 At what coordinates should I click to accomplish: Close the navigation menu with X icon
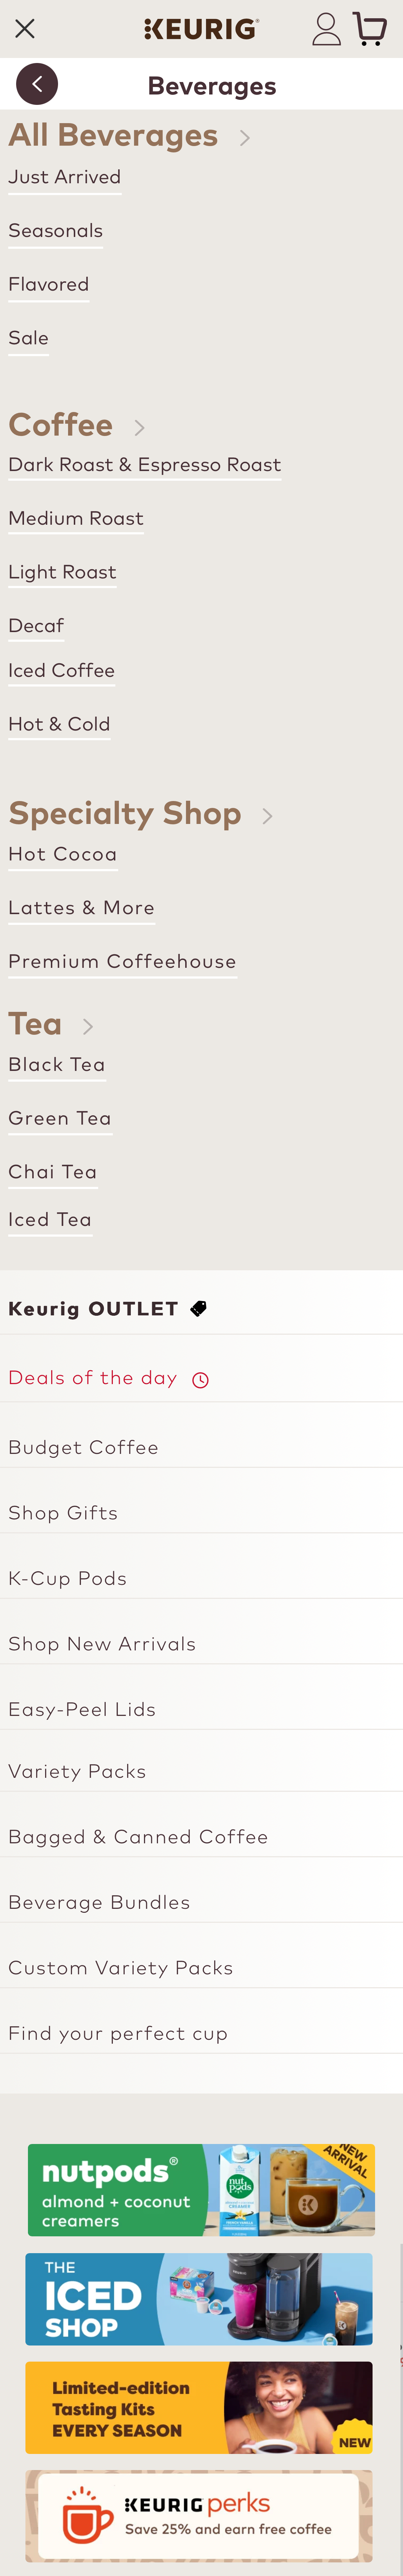25,29
